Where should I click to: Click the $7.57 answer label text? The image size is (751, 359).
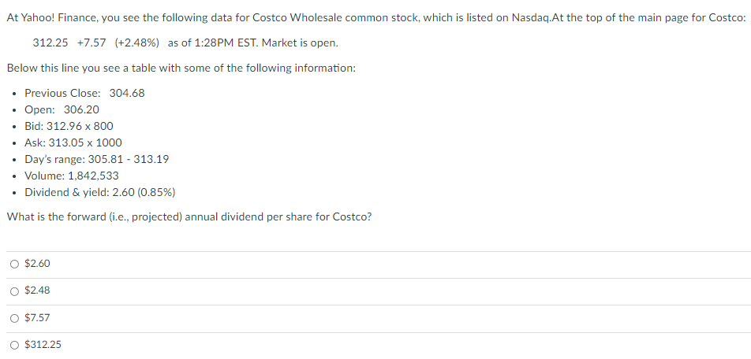37,317
